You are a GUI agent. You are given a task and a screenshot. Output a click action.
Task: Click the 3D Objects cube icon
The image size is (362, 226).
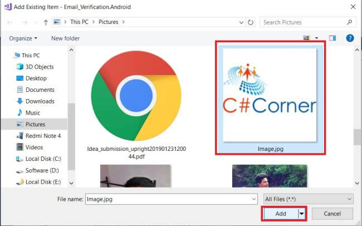coord(20,67)
